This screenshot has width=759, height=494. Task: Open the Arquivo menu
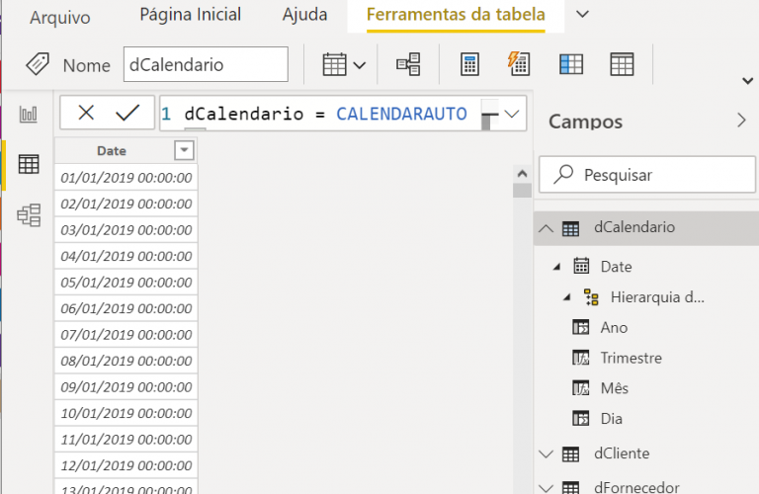pos(59,17)
